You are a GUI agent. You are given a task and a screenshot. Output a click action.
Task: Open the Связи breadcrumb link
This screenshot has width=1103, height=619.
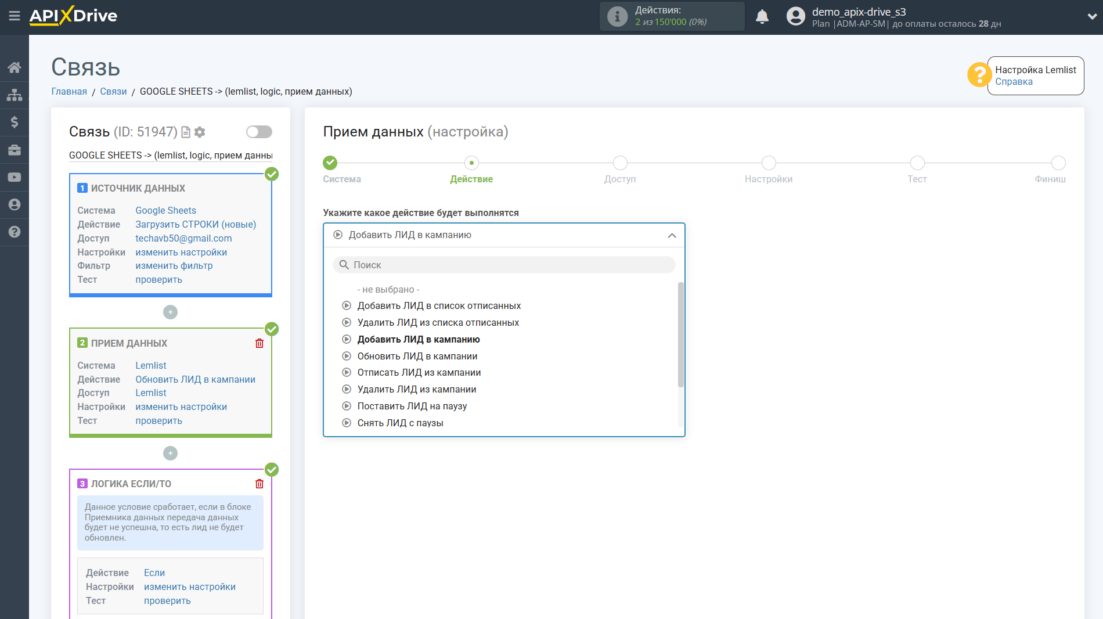pyautogui.click(x=113, y=92)
